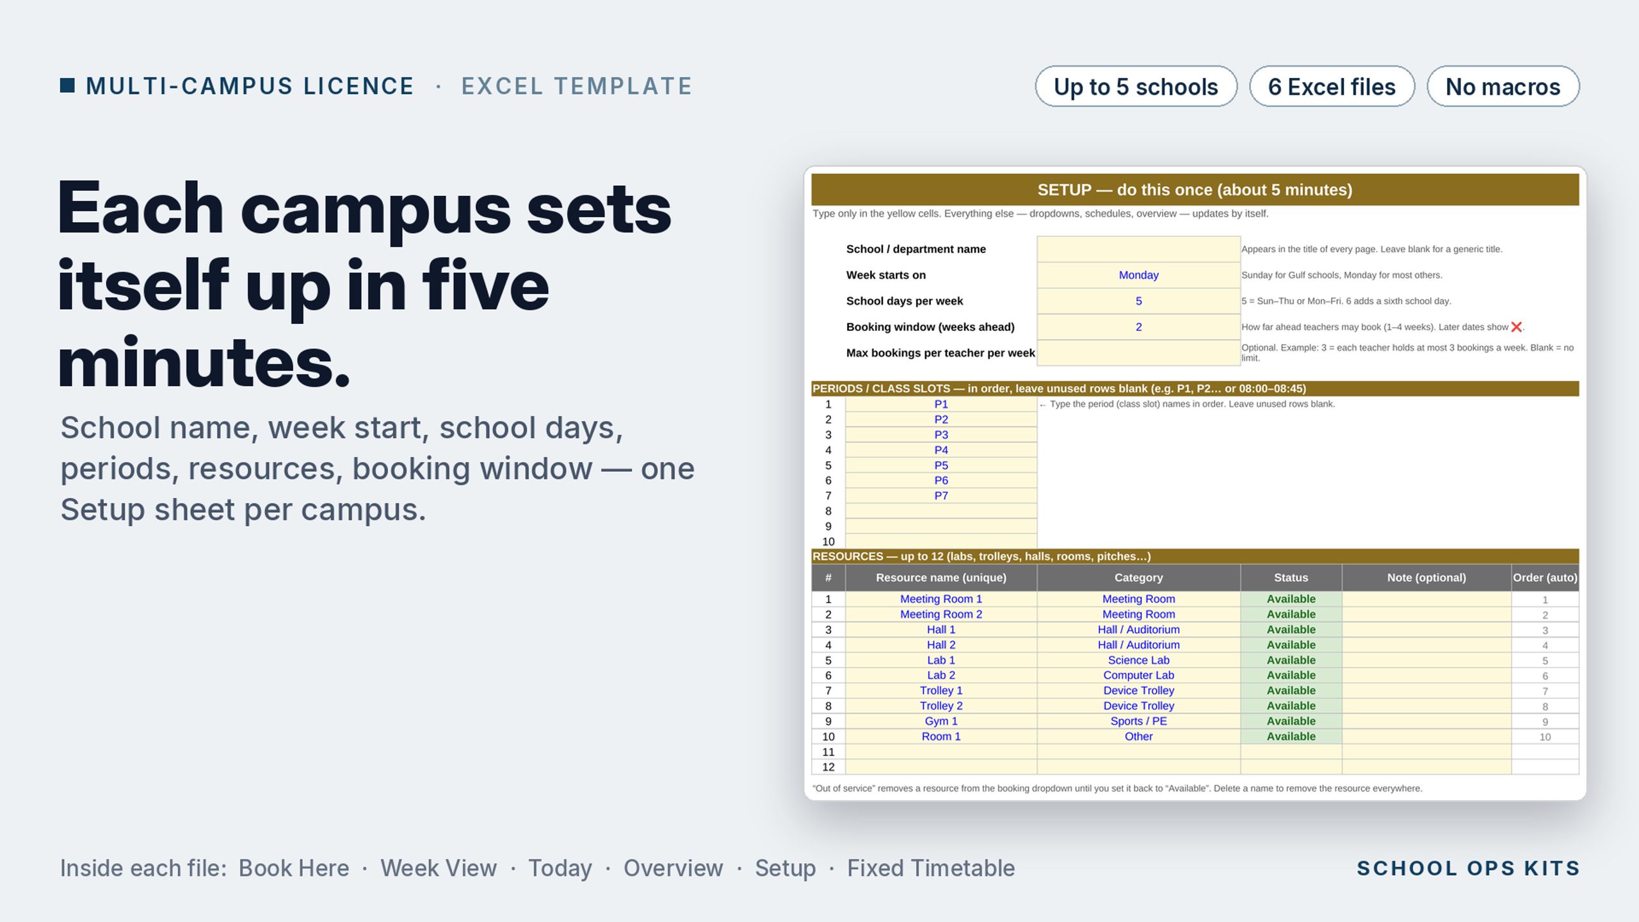Image resolution: width=1639 pixels, height=922 pixels.
Task: Click the 'Order (auto)' column header
Action: coord(1545,578)
